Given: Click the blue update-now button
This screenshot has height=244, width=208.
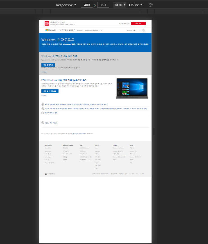Looking at the screenshot, I should (48, 65).
